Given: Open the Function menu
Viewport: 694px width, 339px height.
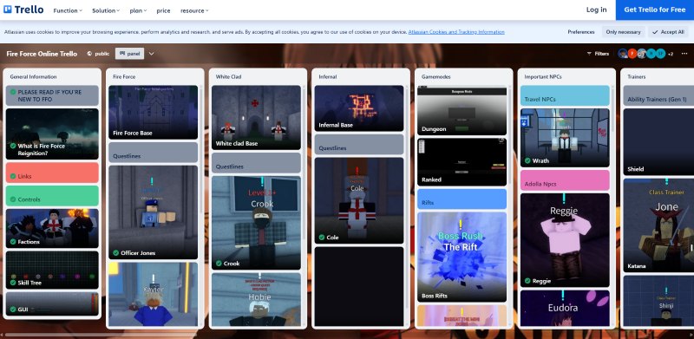Looking at the screenshot, I should [68, 10].
